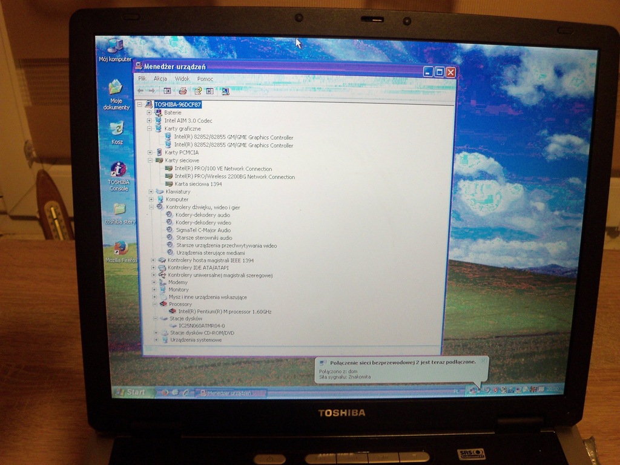620x465 pixels.
Task: Select the IC25N060ATMR04-0 disk drive
Action: (x=202, y=326)
